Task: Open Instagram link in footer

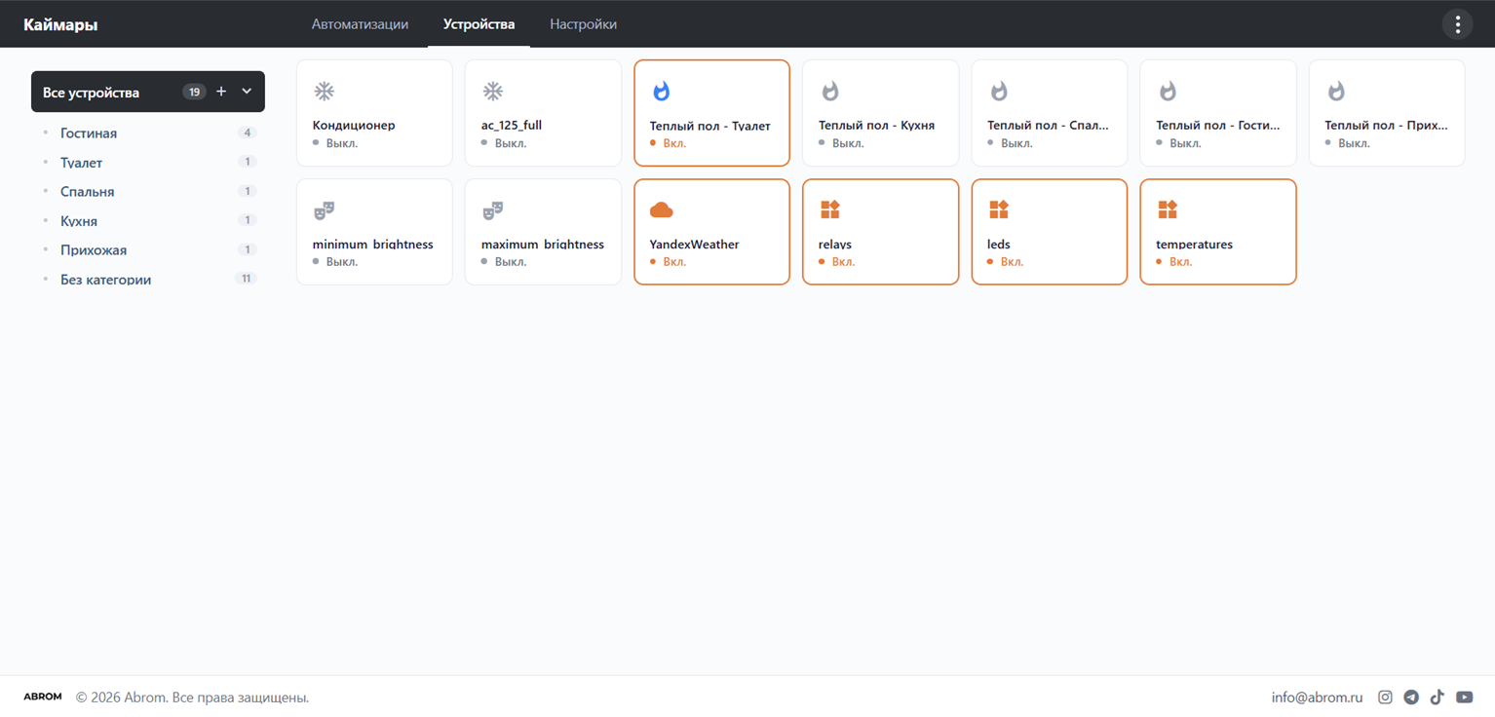Action: (1385, 697)
